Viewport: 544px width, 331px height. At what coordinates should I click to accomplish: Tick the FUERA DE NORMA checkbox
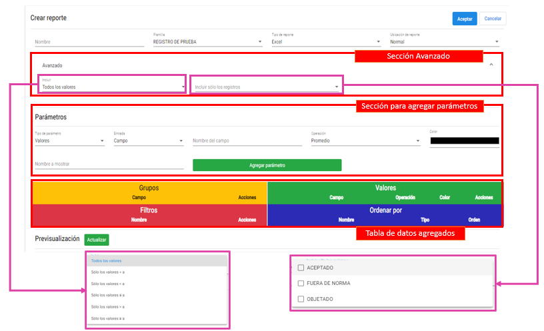301,283
